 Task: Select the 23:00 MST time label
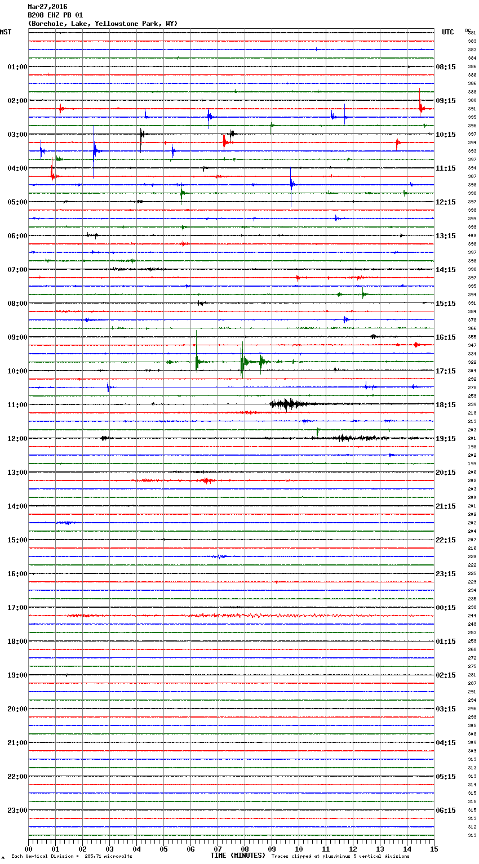pyautogui.click(x=17, y=810)
